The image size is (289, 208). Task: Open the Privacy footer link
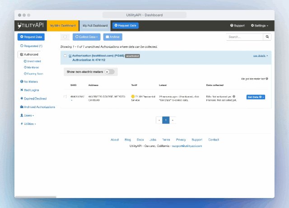pos(181,140)
